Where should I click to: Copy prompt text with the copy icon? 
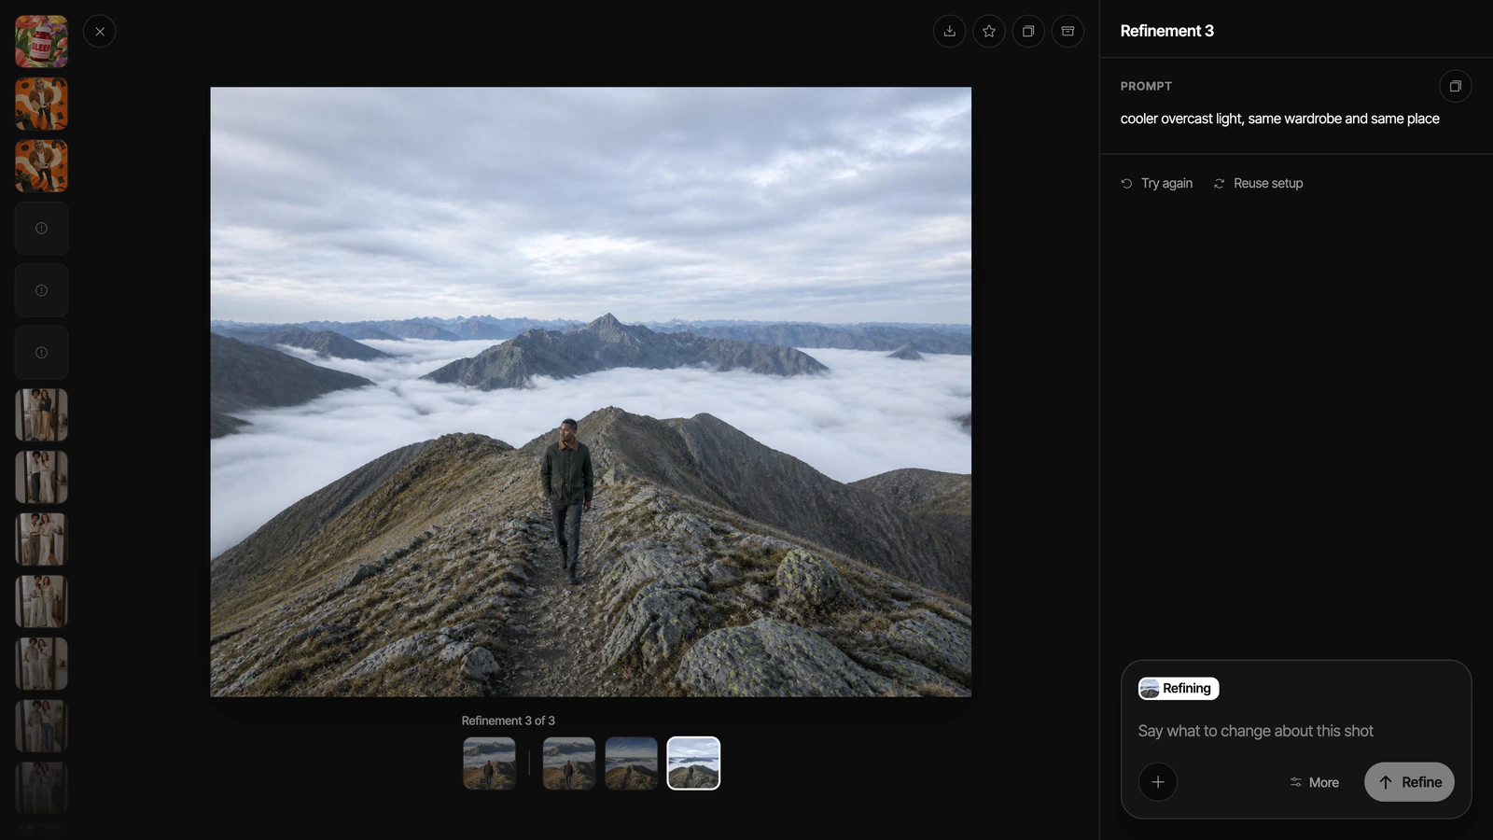(1455, 86)
